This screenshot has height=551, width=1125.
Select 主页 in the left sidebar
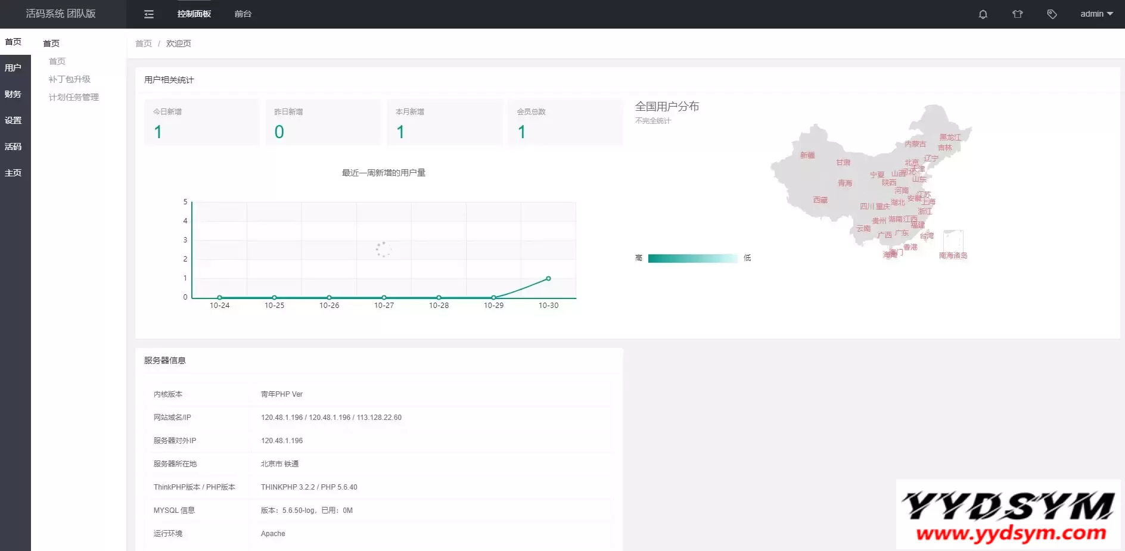click(13, 173)
